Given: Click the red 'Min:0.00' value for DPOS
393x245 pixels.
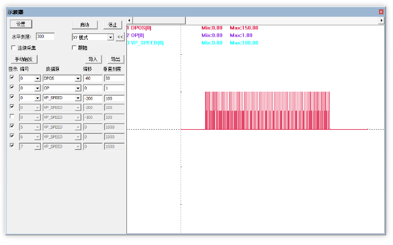Looking at the screenshot, I should [x=212, y=28].
